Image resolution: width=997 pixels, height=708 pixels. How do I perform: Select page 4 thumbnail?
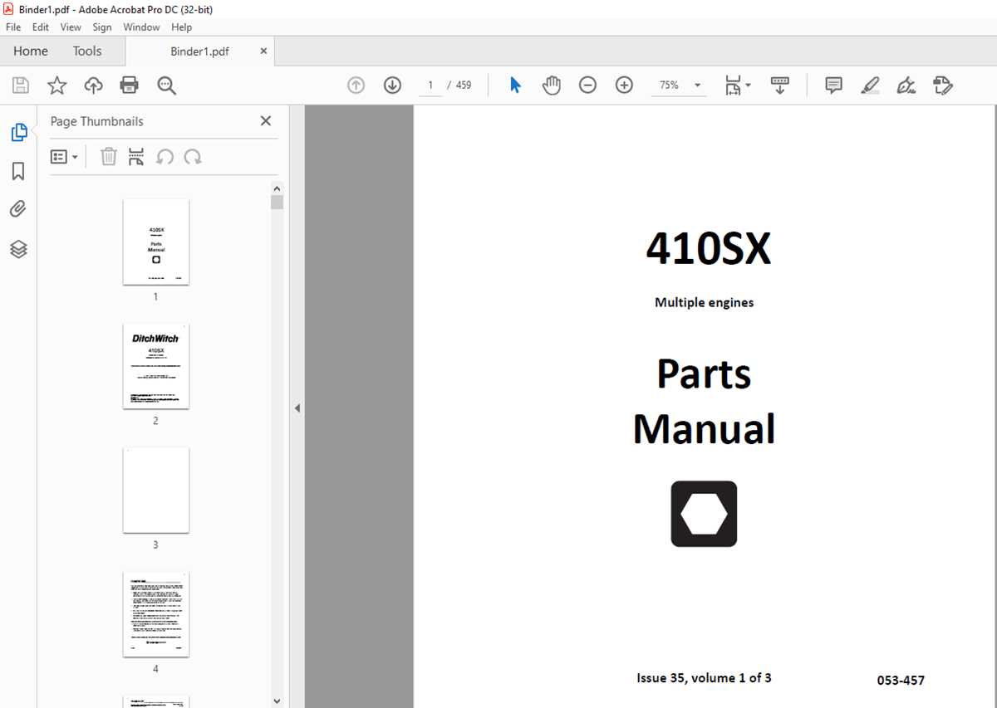156,614
